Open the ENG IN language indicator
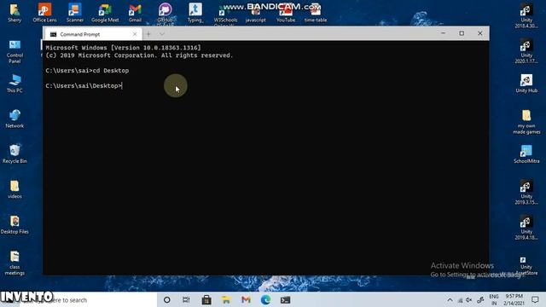Screen dimensions: 546x307 494,299
